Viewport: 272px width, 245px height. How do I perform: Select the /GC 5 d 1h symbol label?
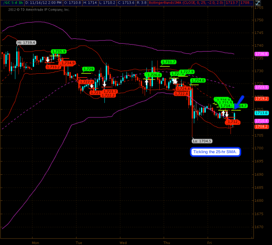[x=12, y=3]
